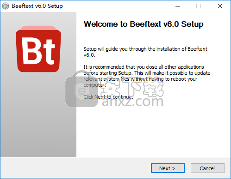Click the 'Setup will guide you through' paragraph

point(145,52)
